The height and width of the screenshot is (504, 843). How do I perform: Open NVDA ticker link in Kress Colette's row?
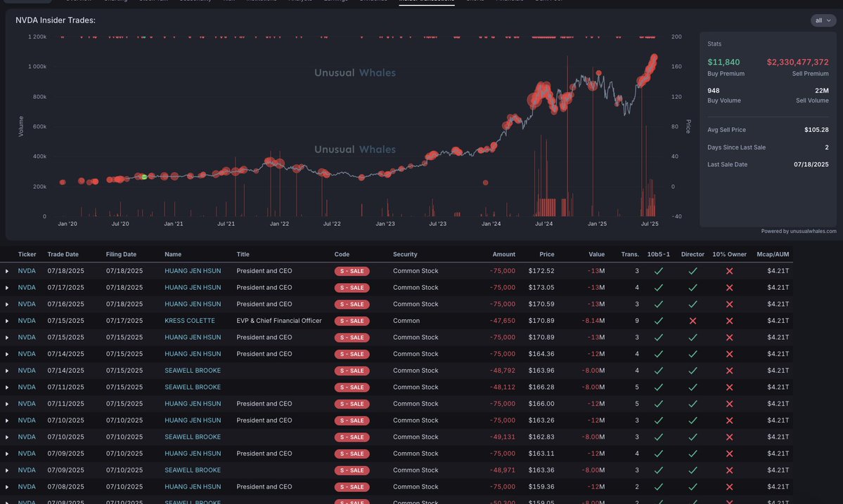(x=27, y=321)
